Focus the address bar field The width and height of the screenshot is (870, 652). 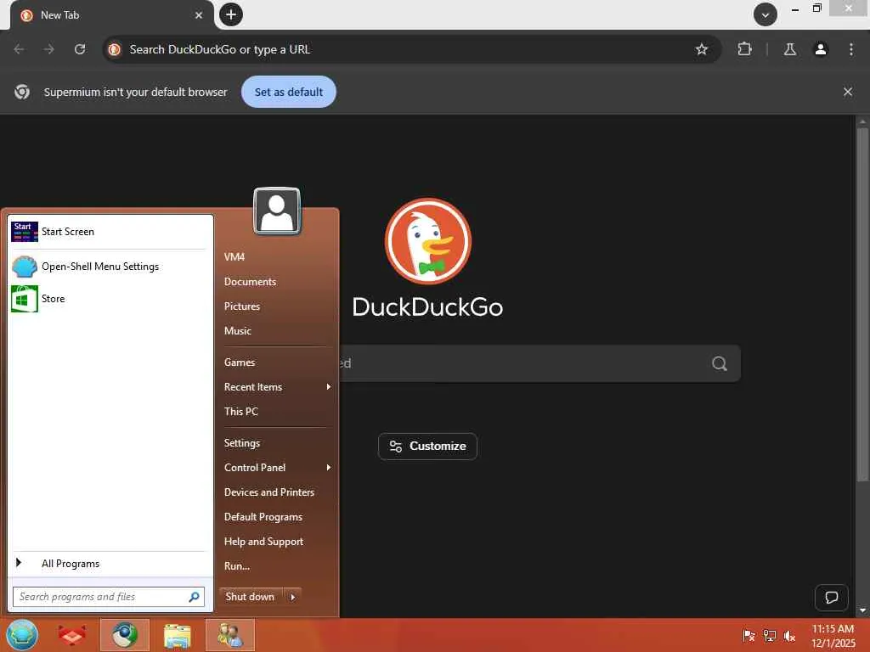pos(412,49)
